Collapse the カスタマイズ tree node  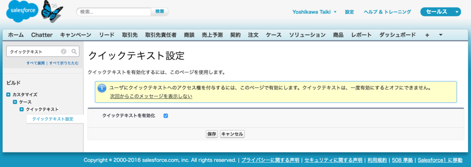8,95
